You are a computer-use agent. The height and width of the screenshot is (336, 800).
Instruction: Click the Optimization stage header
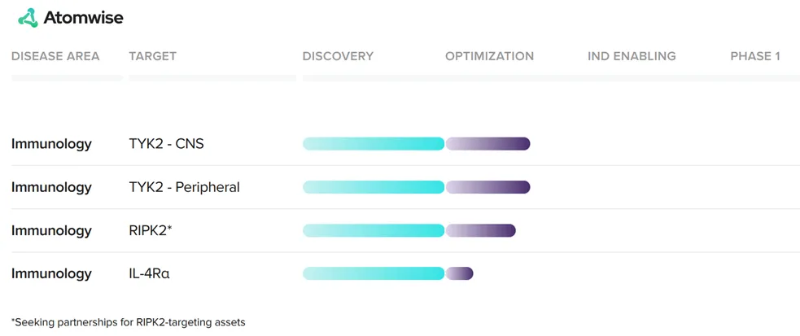489,56
